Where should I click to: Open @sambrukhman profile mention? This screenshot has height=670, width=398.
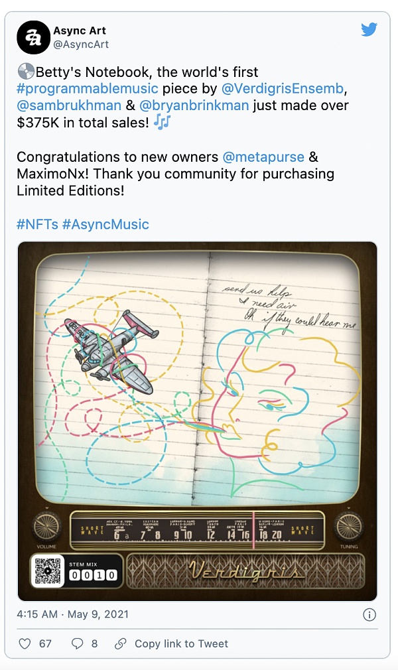point(68,105)
